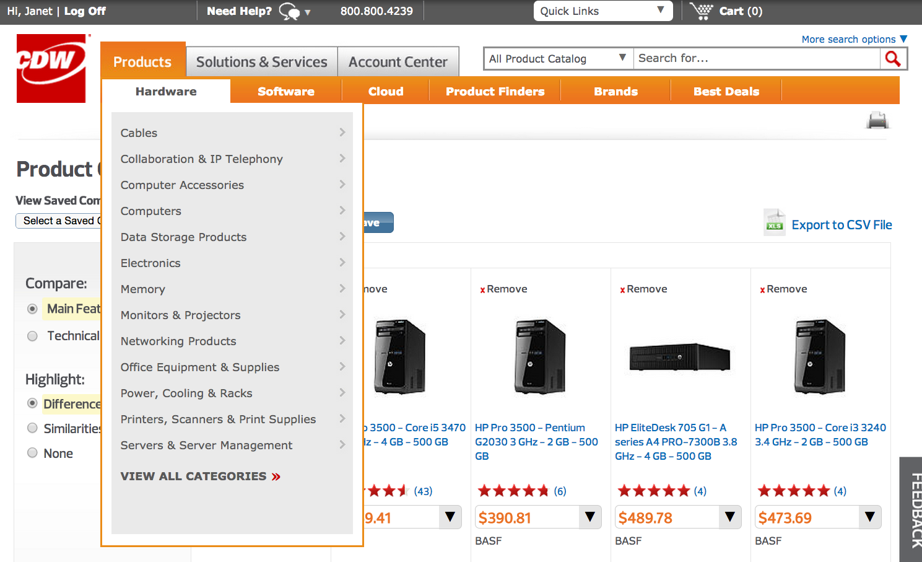
Task: Click the Export CSV spreadsheet icon
Action: (x=775, y=222)
